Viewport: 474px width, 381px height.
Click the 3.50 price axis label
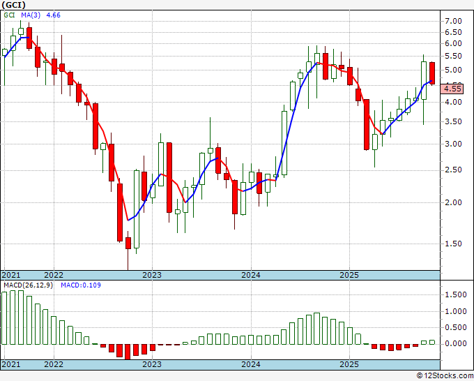[453, 122]
